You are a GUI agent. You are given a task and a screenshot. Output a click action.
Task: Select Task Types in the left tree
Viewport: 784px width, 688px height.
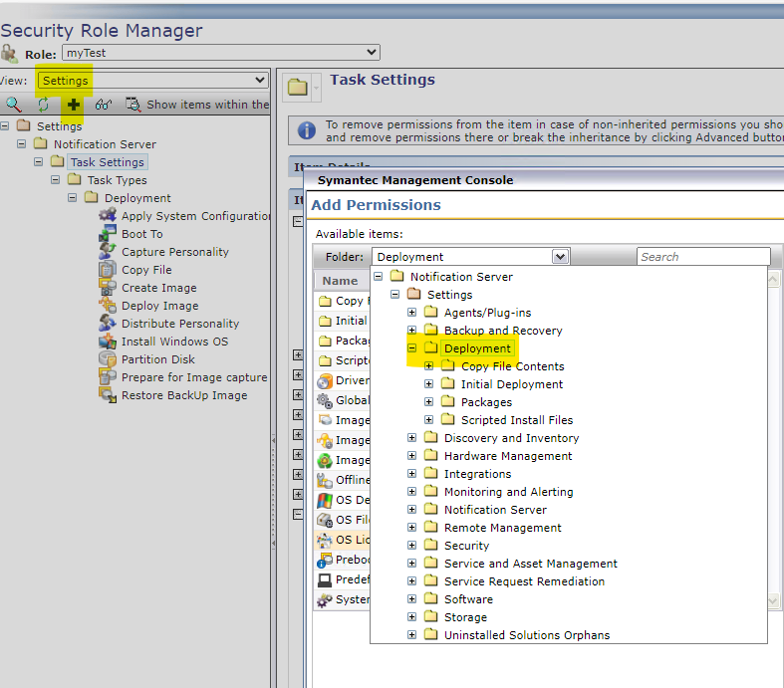(x=117, y=180)
